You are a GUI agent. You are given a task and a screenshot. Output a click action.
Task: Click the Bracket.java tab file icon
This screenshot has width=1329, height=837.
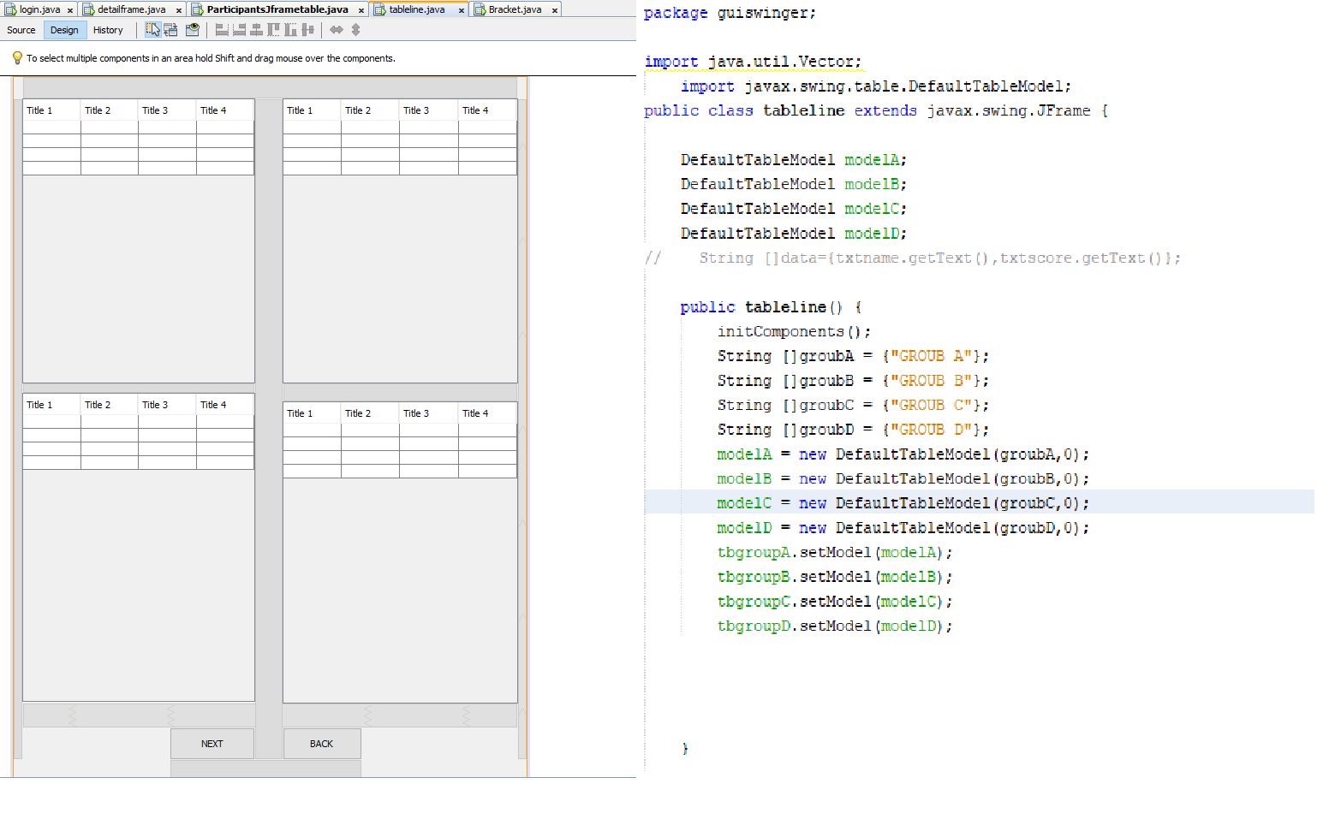pos(480,9)
